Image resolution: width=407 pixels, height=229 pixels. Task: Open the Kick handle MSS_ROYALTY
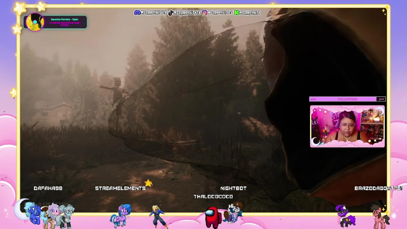click(x=250, y=13)
